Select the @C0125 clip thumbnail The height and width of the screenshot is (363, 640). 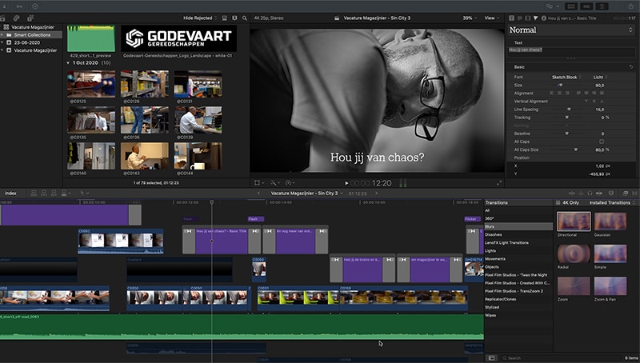coord(91,84)
